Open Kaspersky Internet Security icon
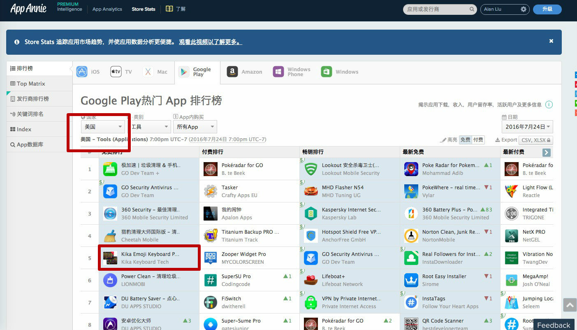The height and width of the screenshot is (330, 577). [311, 214]
